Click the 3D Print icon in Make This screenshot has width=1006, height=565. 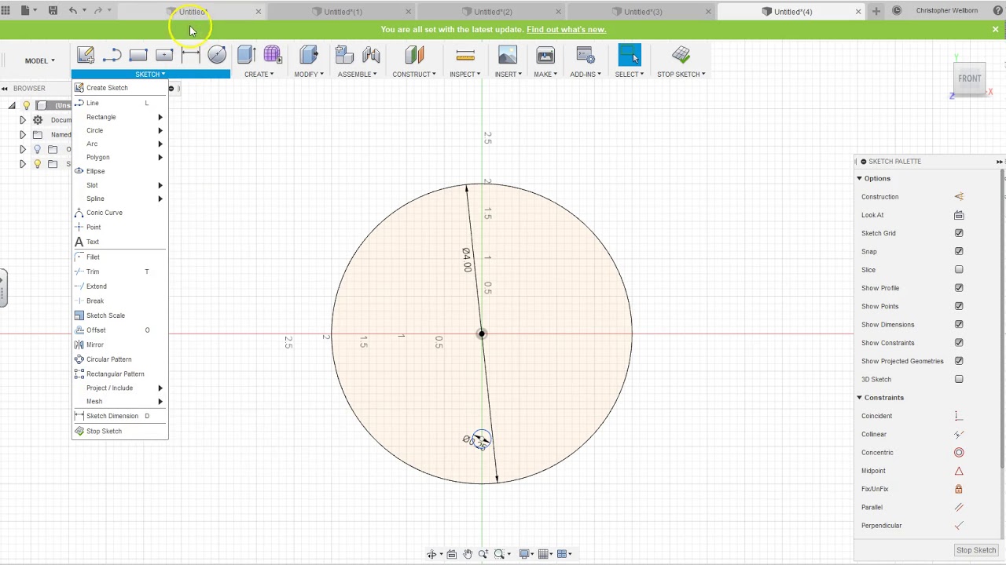545,55
